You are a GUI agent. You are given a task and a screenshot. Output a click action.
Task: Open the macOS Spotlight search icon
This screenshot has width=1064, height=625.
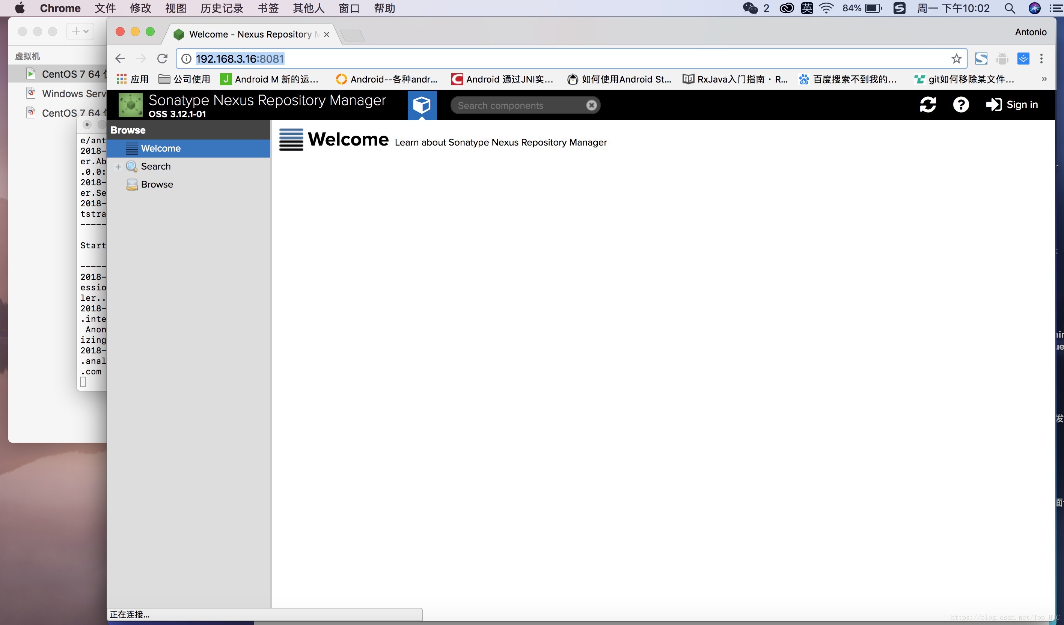1010,8
